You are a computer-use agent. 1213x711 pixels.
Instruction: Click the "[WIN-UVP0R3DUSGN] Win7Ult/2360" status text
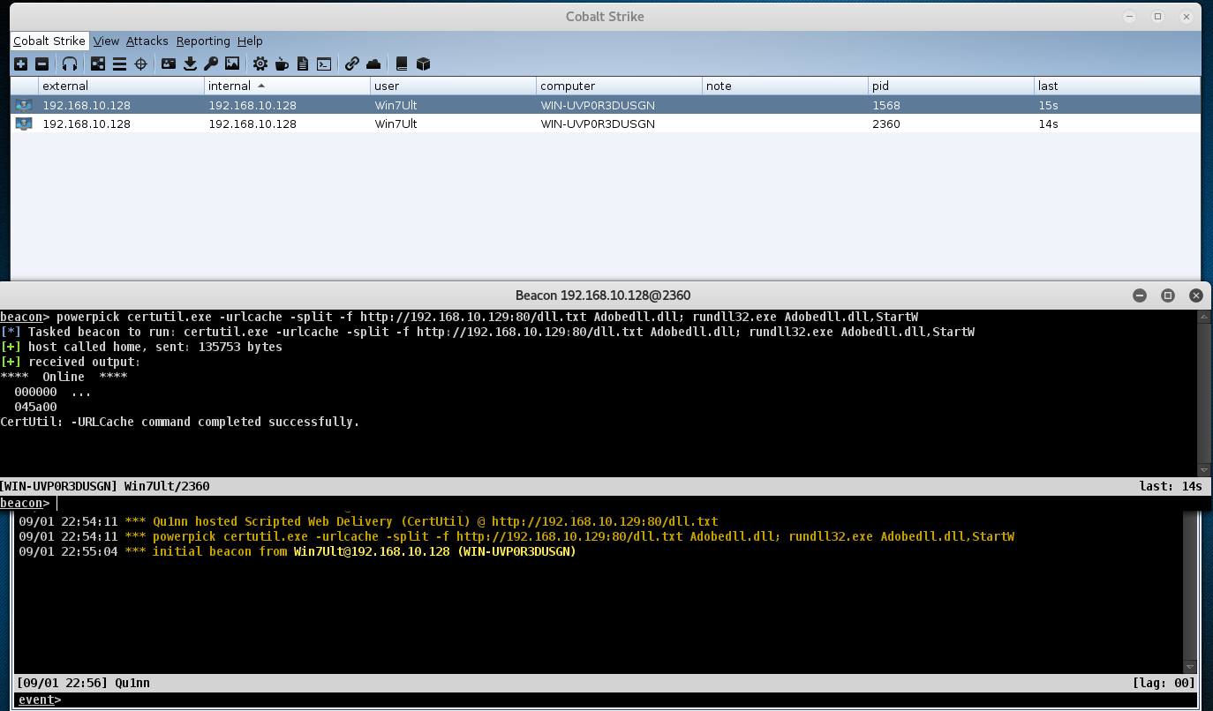(105, 486)
